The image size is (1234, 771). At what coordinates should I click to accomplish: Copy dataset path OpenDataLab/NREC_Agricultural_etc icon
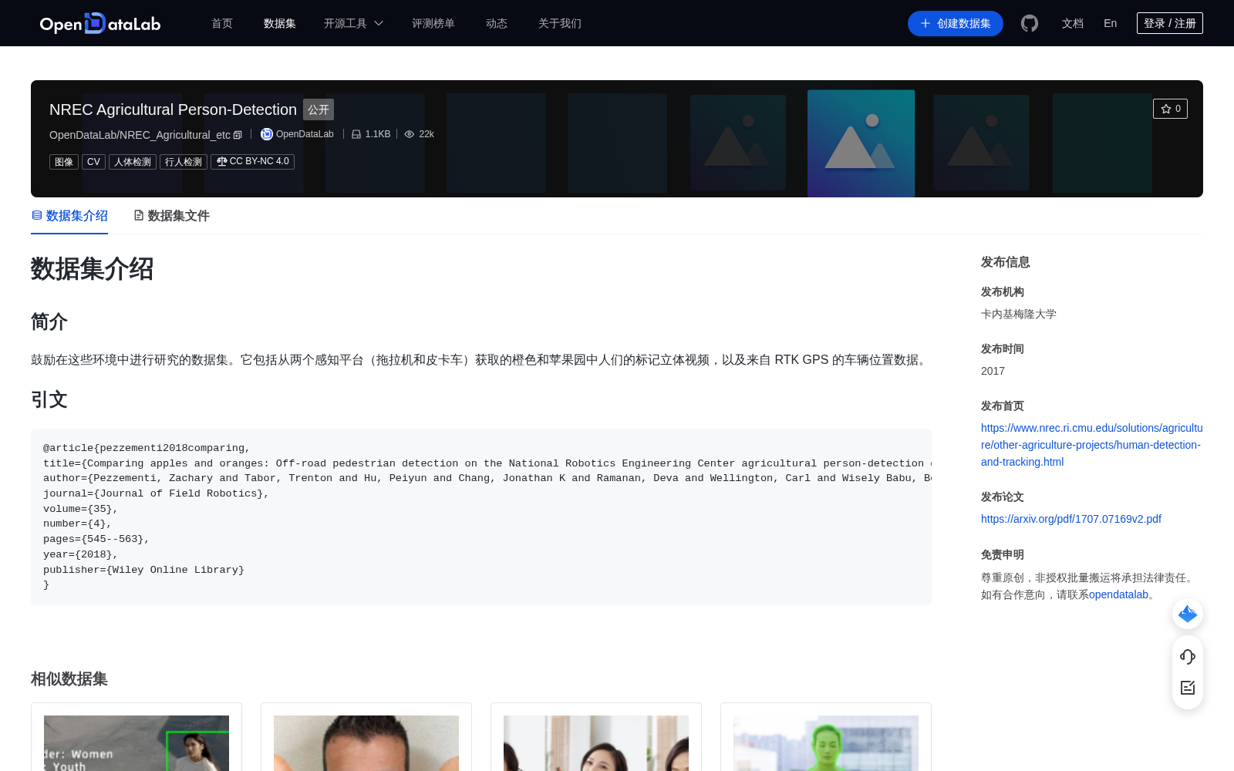click(238, 135)
